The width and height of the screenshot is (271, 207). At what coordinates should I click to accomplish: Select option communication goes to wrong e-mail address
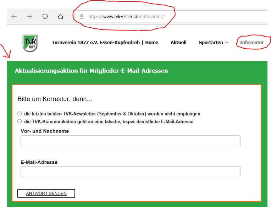20,121
